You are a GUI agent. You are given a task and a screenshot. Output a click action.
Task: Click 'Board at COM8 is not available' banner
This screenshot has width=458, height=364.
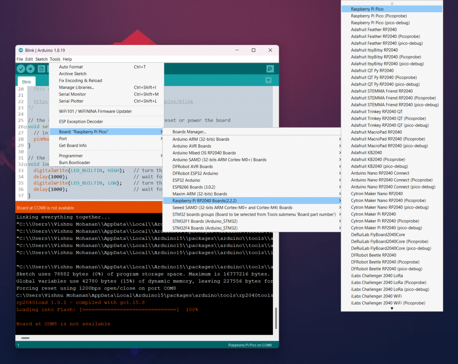click(89, 208)
